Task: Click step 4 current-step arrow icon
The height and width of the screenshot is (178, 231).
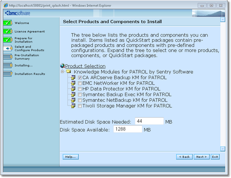Action: (x=8, y=48)
